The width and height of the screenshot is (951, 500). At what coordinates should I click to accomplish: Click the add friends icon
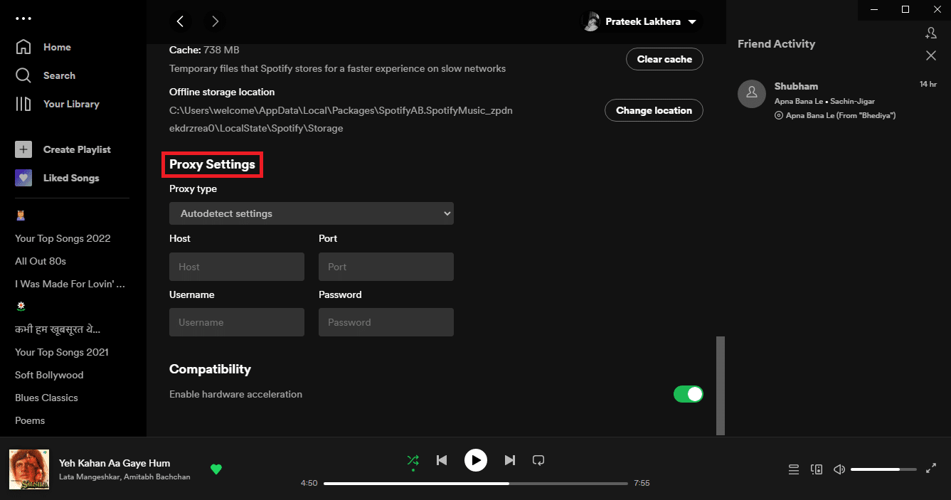(930, 33)
